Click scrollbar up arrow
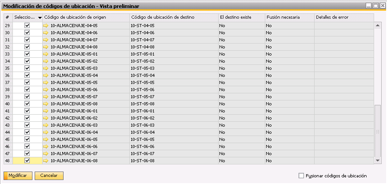The height and width of the screenshot is (184, 387). point(377,25)
